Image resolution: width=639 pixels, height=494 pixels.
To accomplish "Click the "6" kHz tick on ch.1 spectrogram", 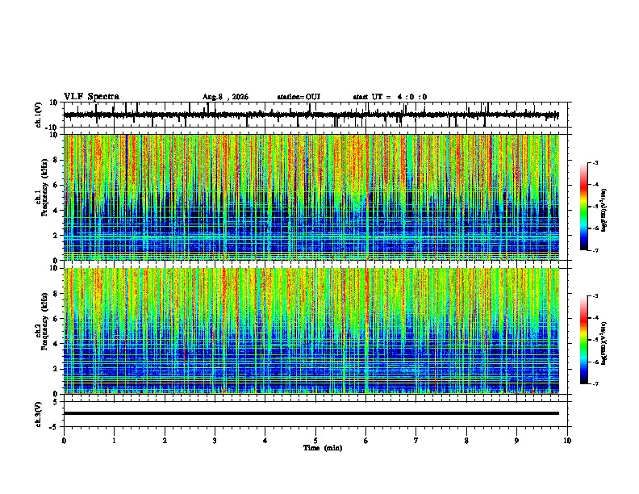I will pyautogui.click(x=56, y=186).
